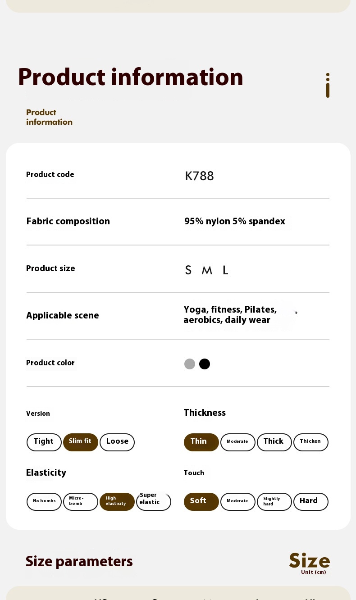The width and height of the screenshot is (356, 600).
Task: Select the Thick thickness option
Action: [x=274, y=442]
